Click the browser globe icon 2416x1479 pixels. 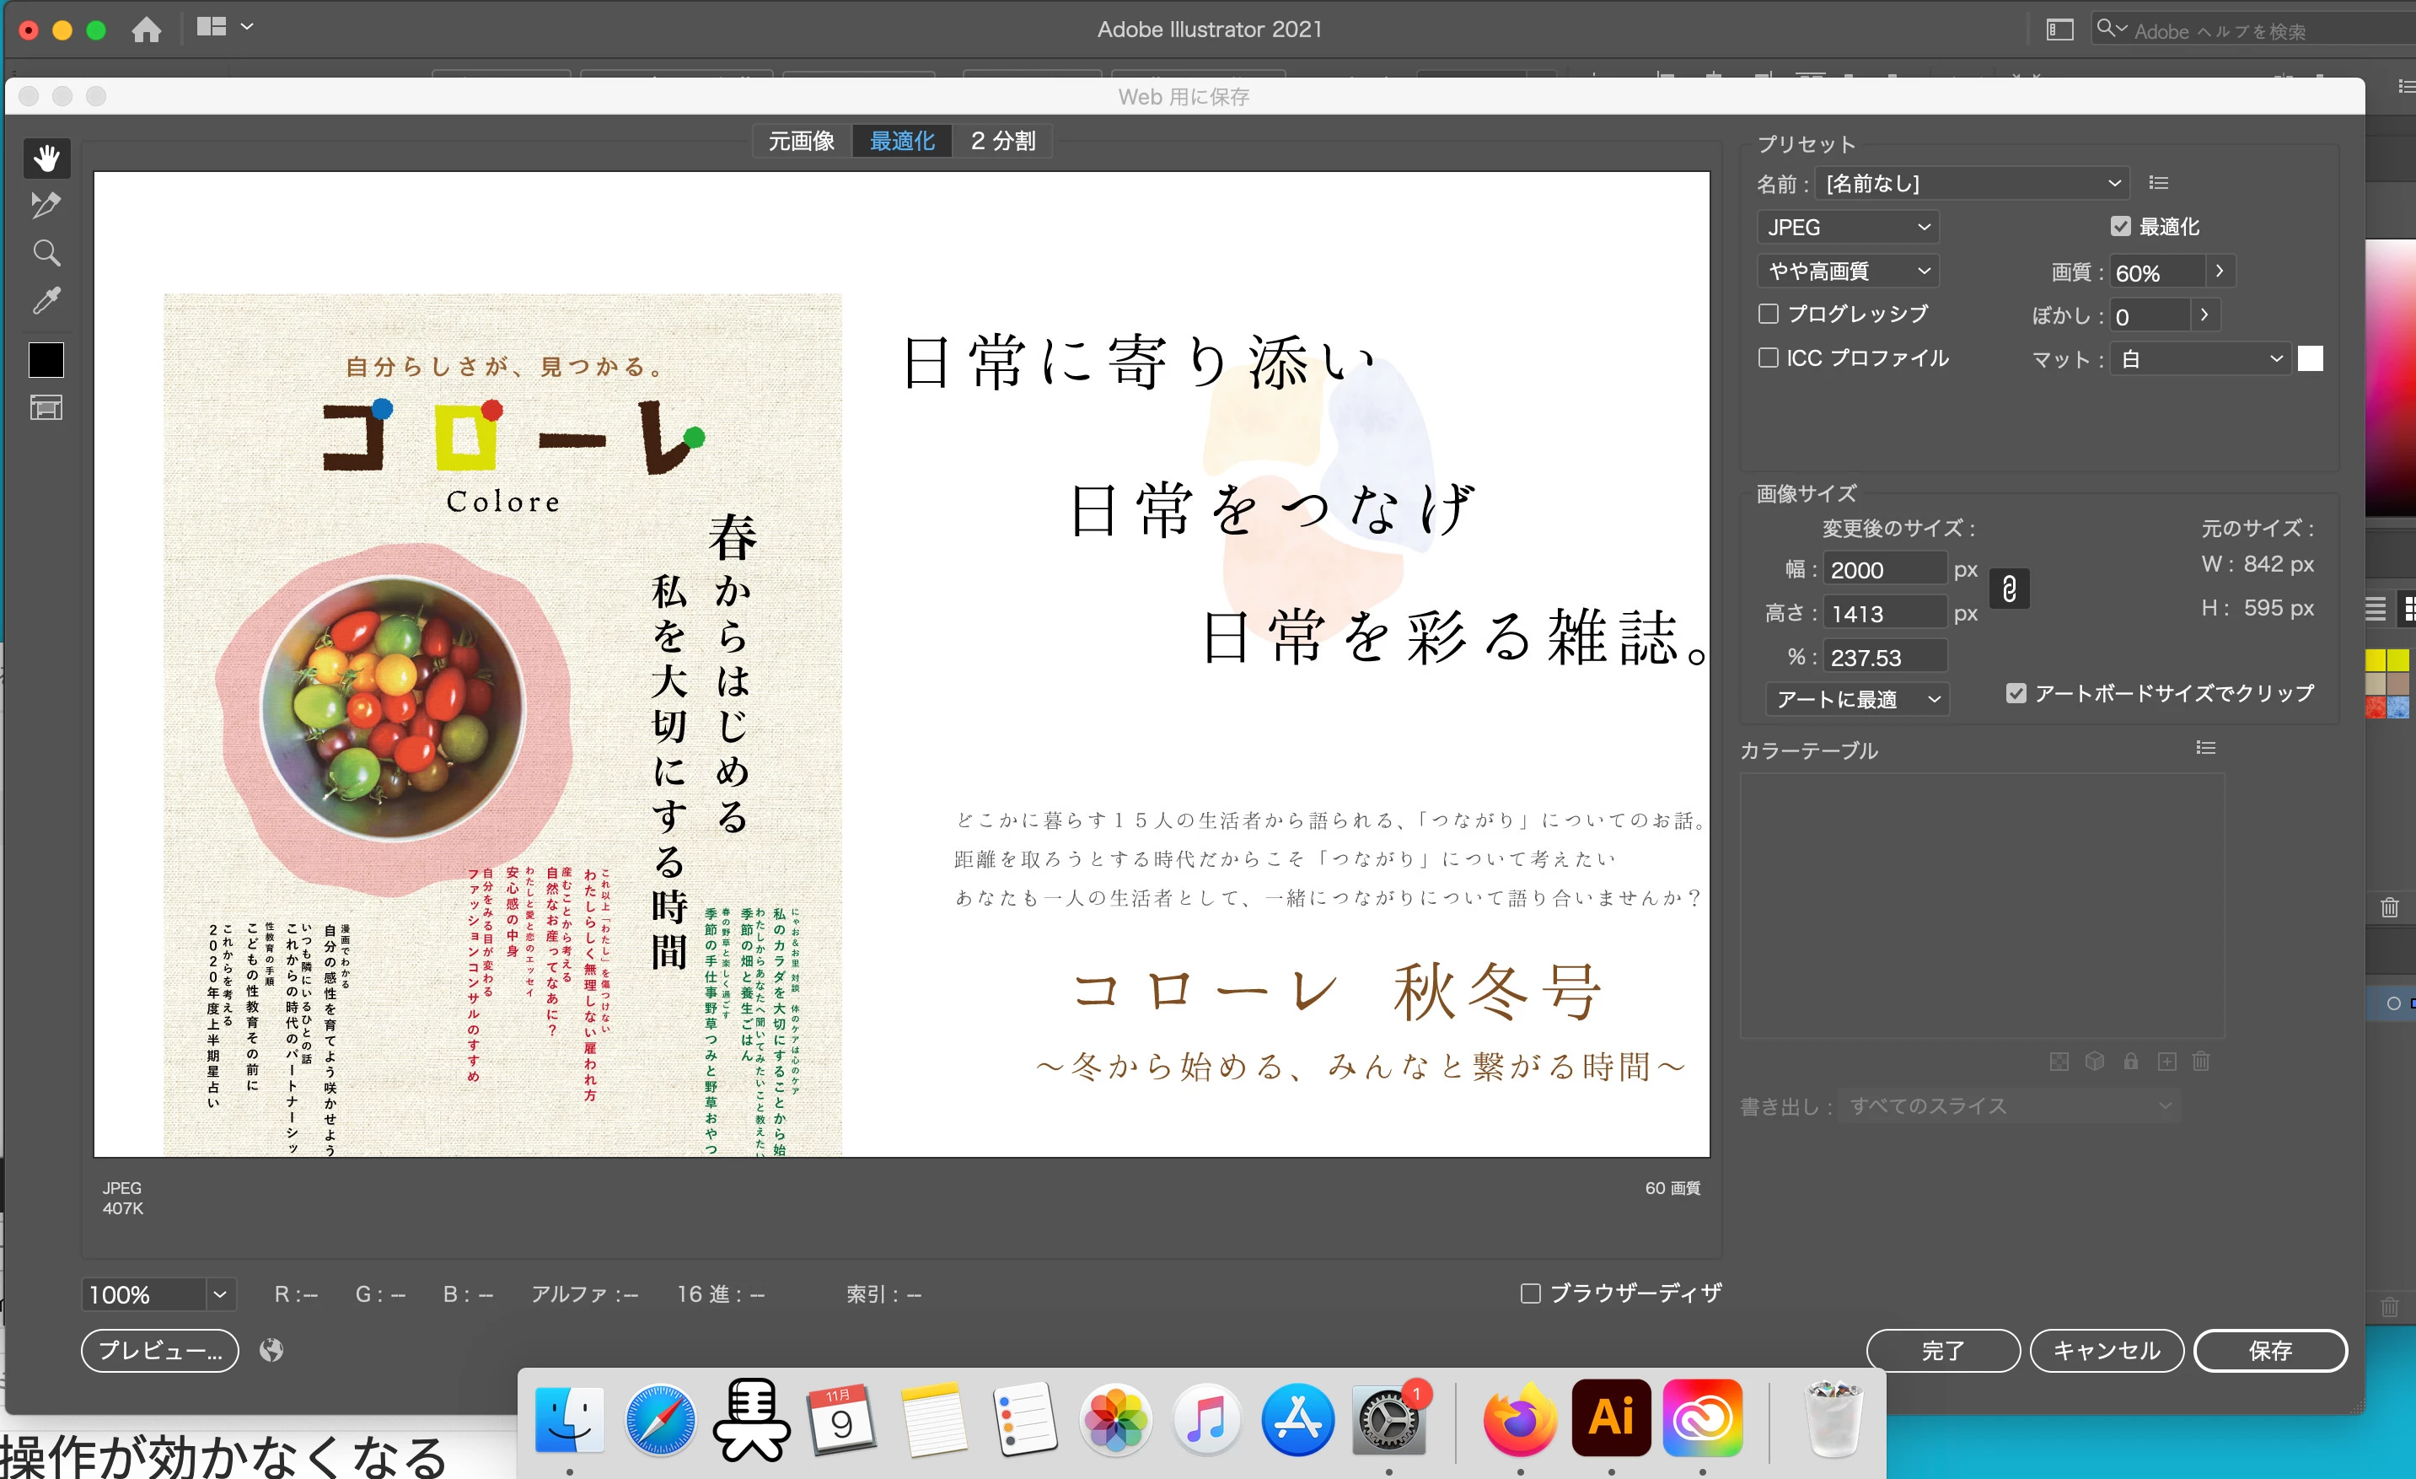coord(271,1351)
